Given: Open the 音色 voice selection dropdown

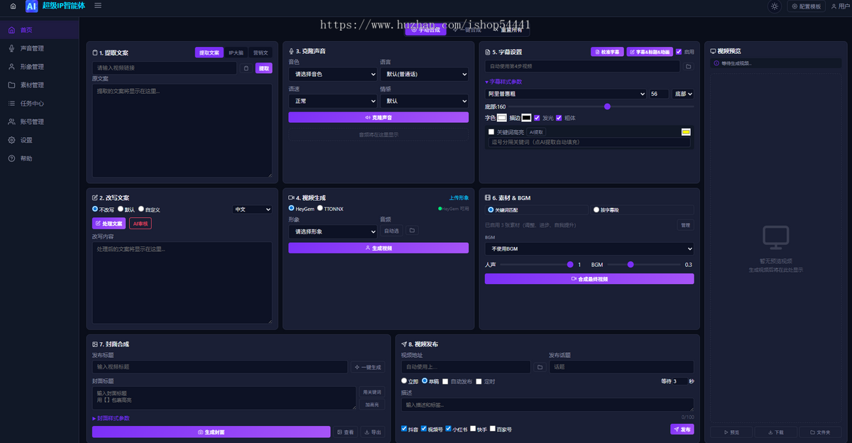Looking at the screenshot, I should 333,74.
